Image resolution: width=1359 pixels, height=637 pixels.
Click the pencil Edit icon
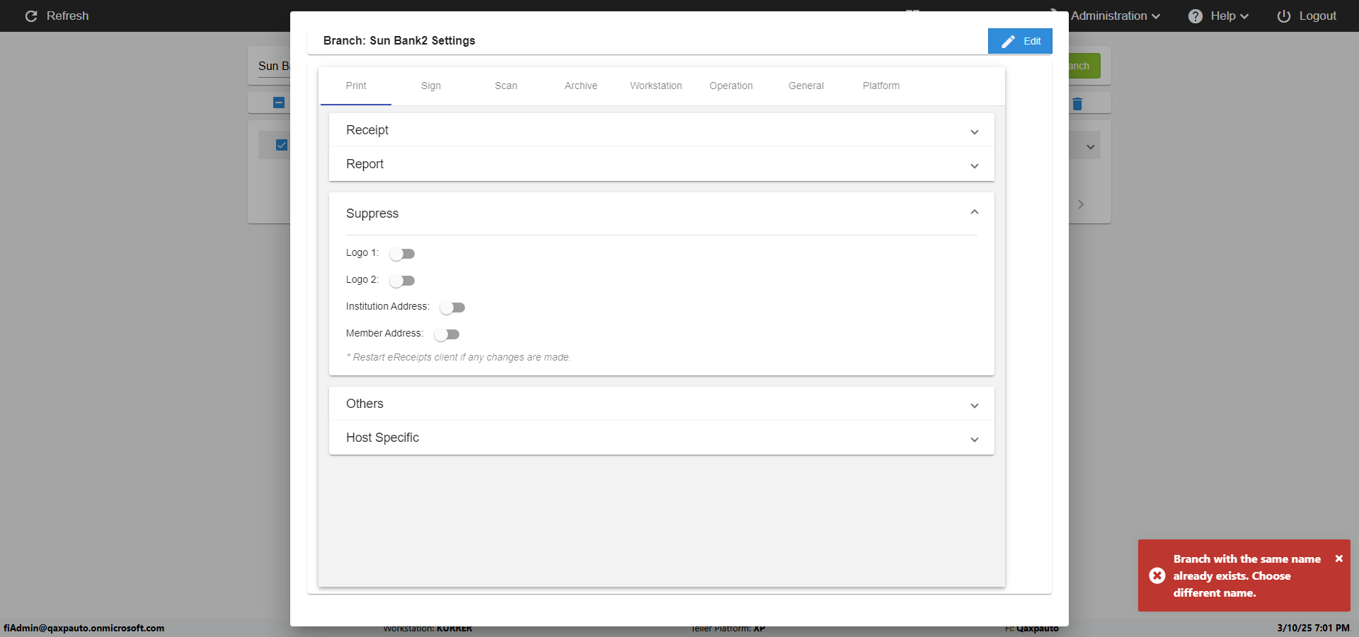coord(1008,42)
